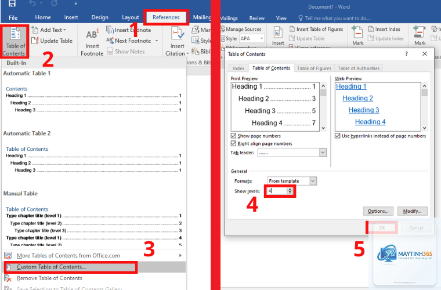Click the Modify... button
Viewport: 441px width, 290px height.
pos(413,211)
